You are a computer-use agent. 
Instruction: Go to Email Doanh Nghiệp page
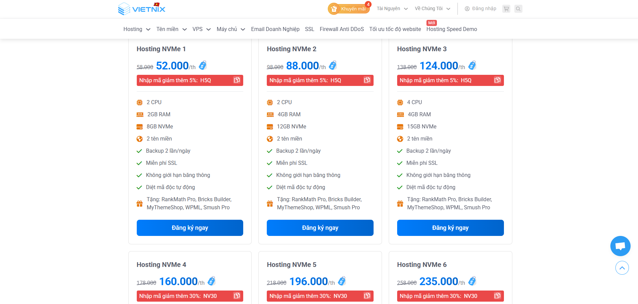coord(275,29)
